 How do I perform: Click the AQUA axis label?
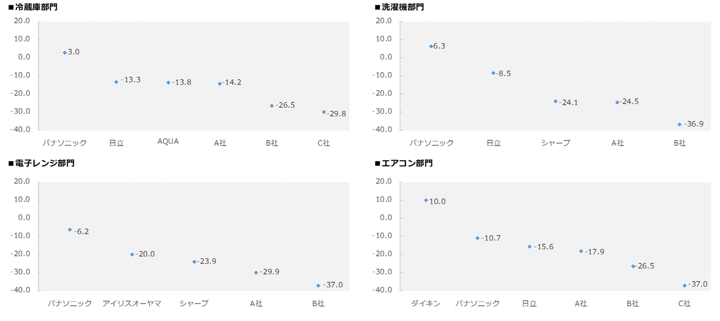[168, 142]
